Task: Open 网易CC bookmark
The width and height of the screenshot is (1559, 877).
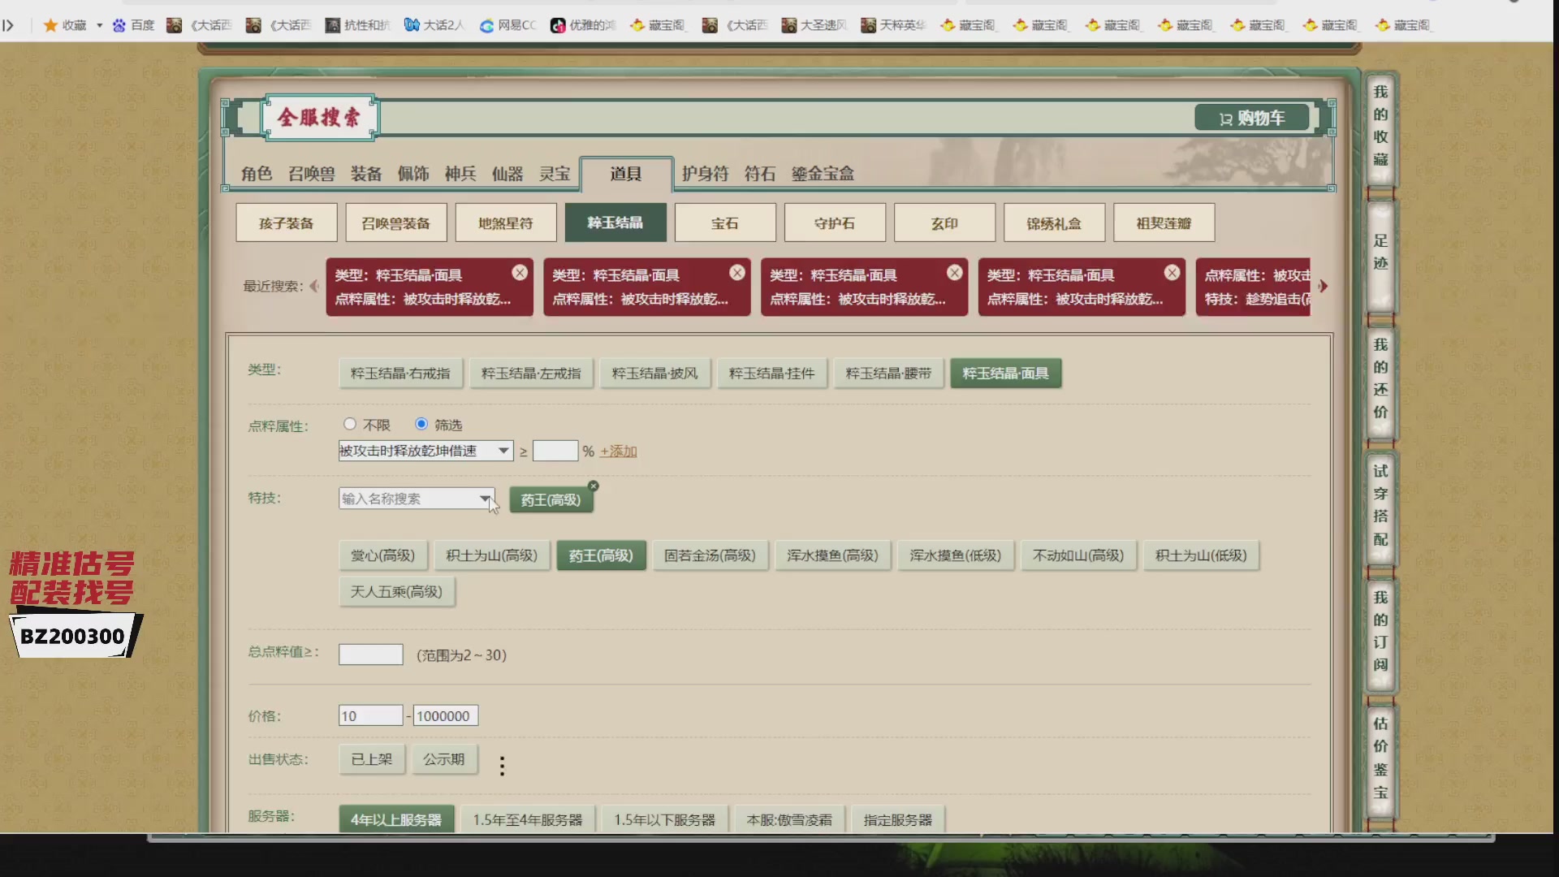Action: (508, 25)
